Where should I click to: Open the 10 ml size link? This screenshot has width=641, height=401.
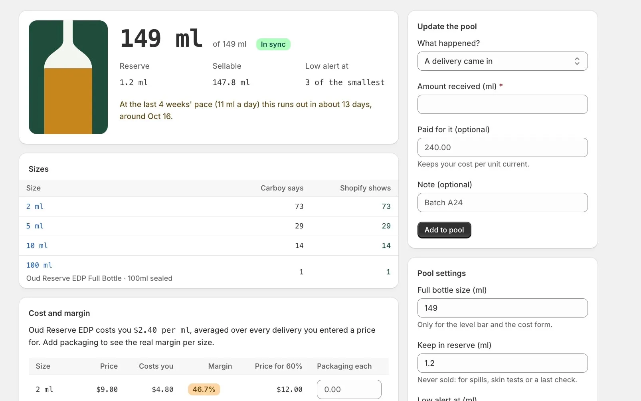[x=37, y=246]
